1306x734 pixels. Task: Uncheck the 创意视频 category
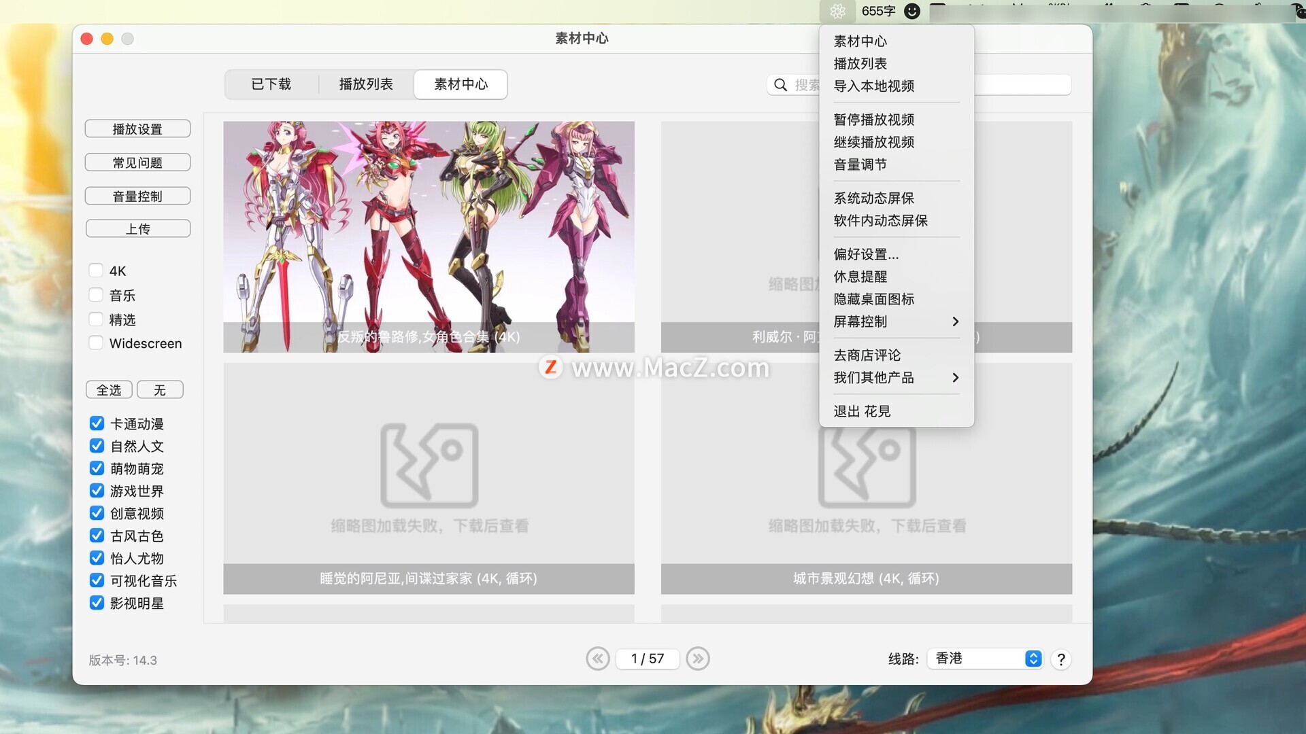[97, 513]
